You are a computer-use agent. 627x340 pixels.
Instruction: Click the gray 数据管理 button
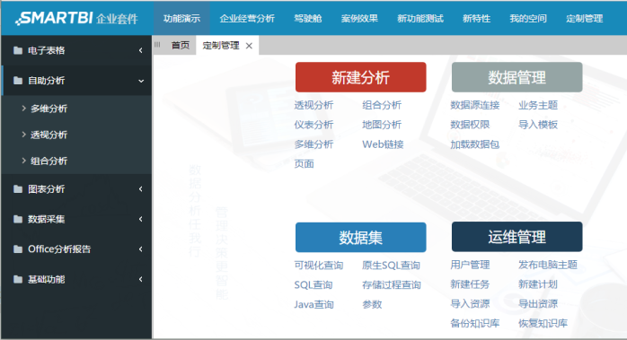pyautogui.click(x=517, y=77)
